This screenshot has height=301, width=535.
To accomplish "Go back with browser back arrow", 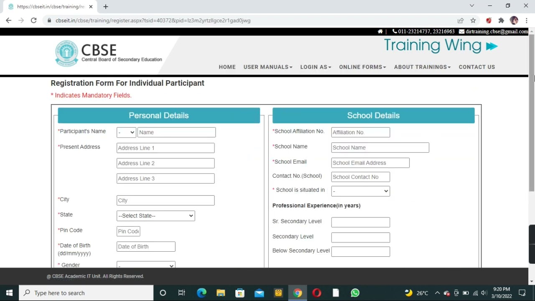I will (x=8, y=20).
